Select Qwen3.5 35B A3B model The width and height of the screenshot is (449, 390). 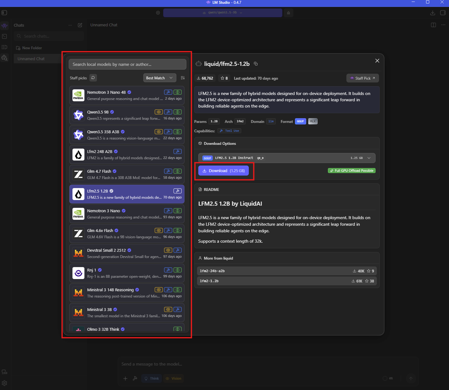point(127,135)
